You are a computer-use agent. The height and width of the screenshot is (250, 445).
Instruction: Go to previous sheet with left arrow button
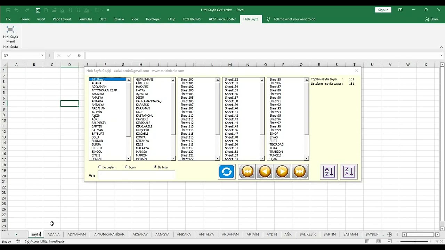(265, 172)
